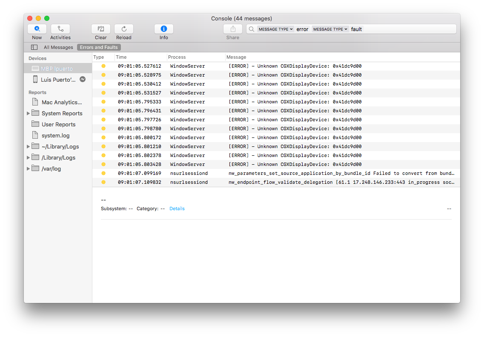Click the Share toolbar button

233,29
